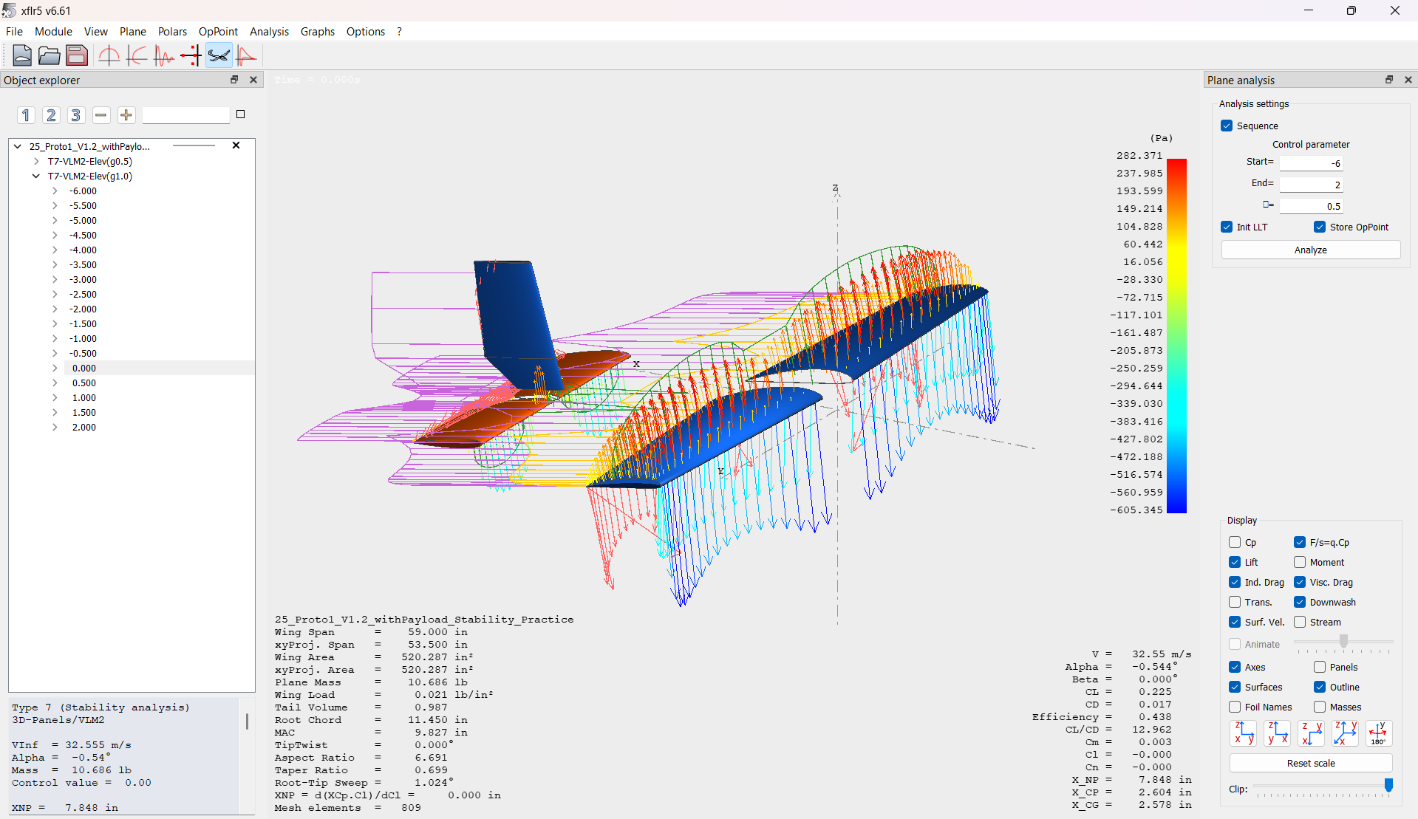
Task: Open Direct Foil Design toolbar icon
Action: point(109,55)
